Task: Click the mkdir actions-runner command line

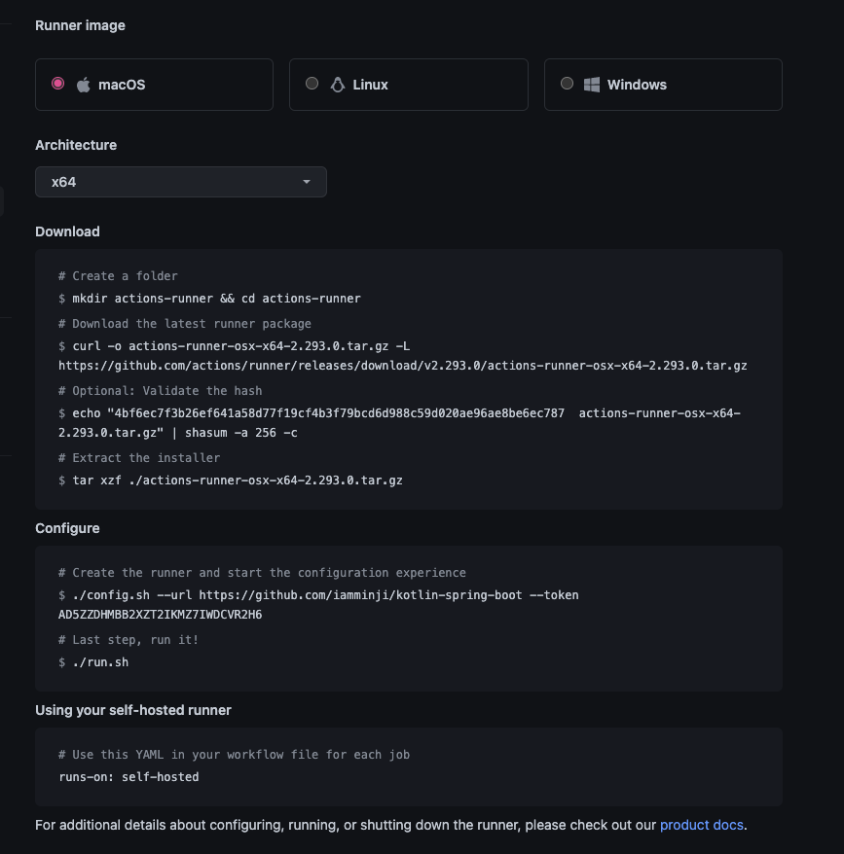Action: point(209,299)
